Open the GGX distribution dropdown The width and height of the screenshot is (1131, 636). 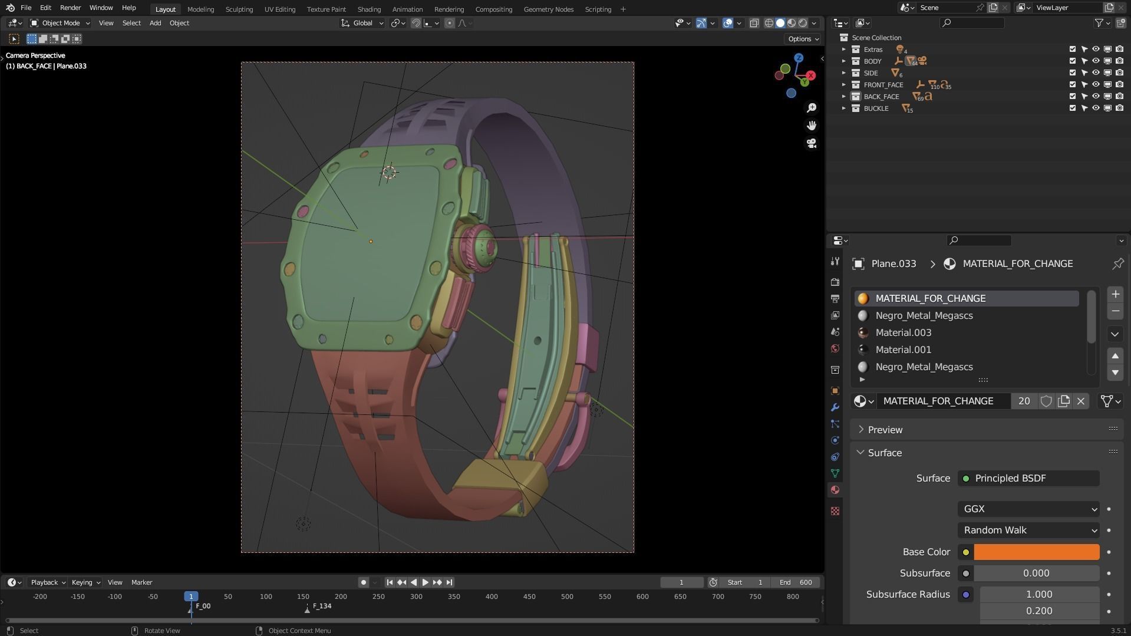1028,509
